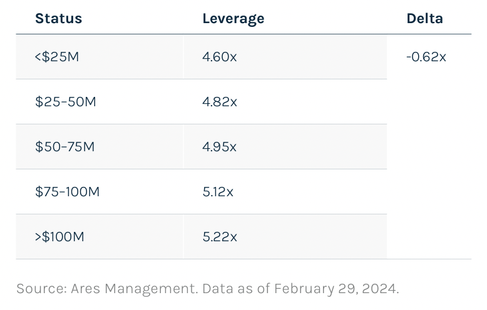The height and width of the screenshot is (310, 487).
Task: Click the empty Delta cell beside 4.82x
Action: (429, 102)
